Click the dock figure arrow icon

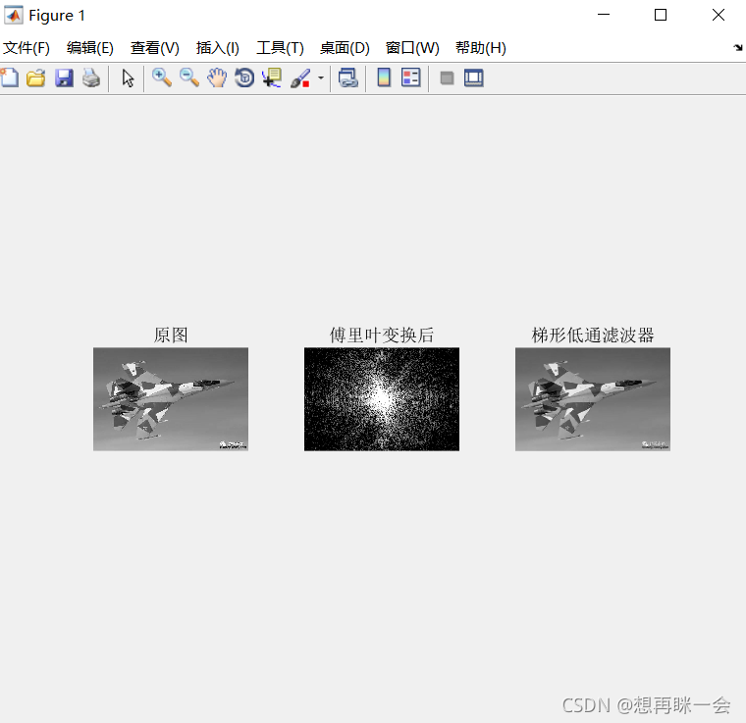[x=738, y=47]
